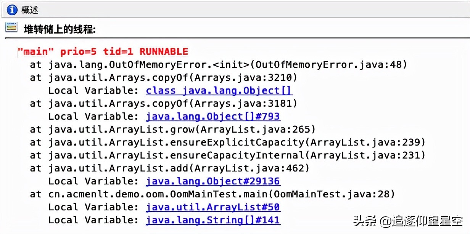Click the ArrayList.grow stack frame
The height and width of the screenshot is (234, 470).
[172, 129]
